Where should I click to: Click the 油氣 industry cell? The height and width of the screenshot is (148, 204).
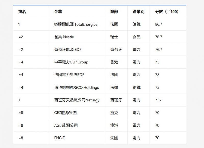click(136, 24)
